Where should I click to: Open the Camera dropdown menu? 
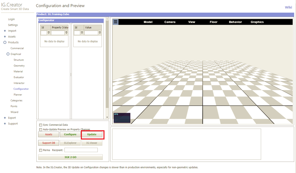[x=170, y=22]
